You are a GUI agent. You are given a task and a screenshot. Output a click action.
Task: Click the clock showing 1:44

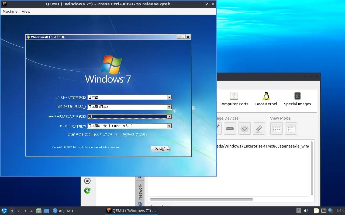coord(340,211)
